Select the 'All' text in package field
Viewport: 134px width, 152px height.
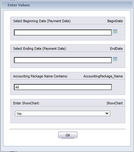click(x=17, y=87)
